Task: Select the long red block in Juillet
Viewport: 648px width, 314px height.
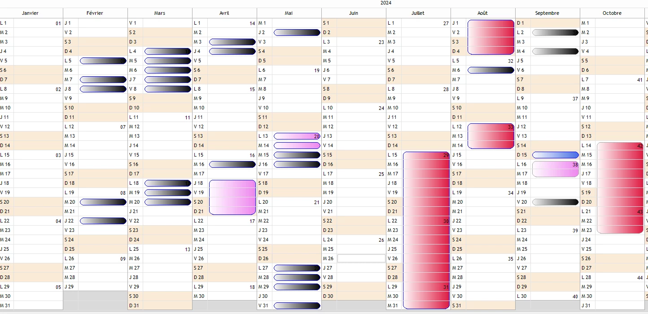Action: pyautogui.click(x=426, y=230)
